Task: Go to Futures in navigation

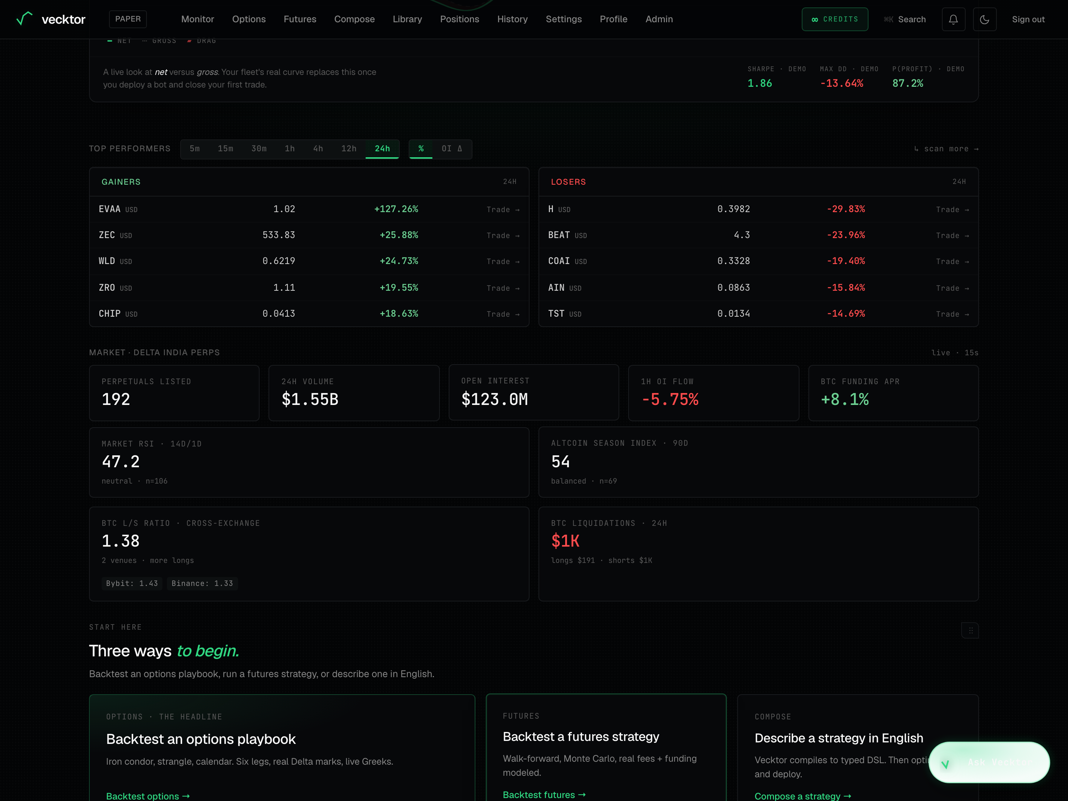Action: click(300, 19)
